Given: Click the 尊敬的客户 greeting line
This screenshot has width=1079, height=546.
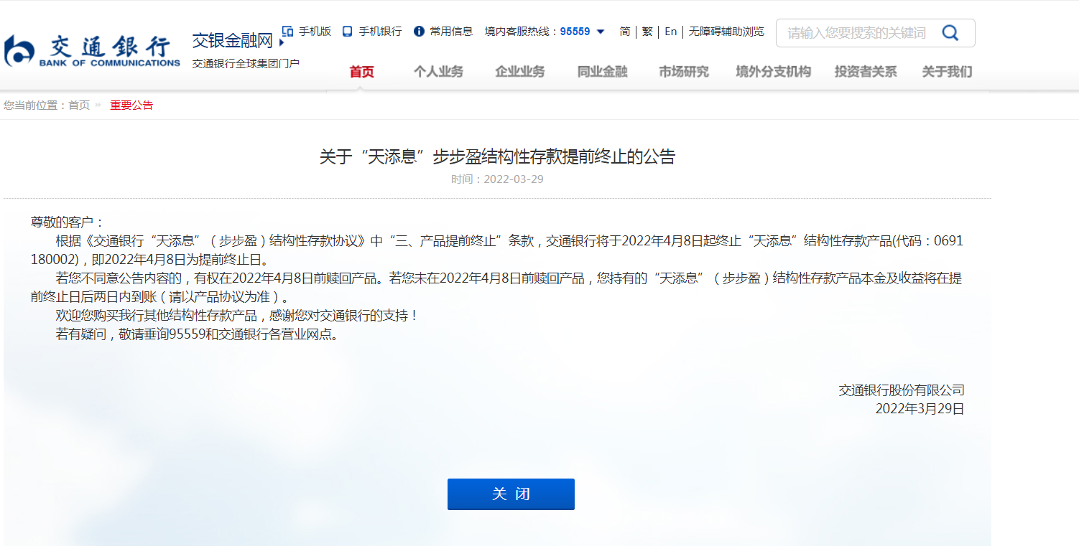Looking at the screenshot, I should [68, 222].
